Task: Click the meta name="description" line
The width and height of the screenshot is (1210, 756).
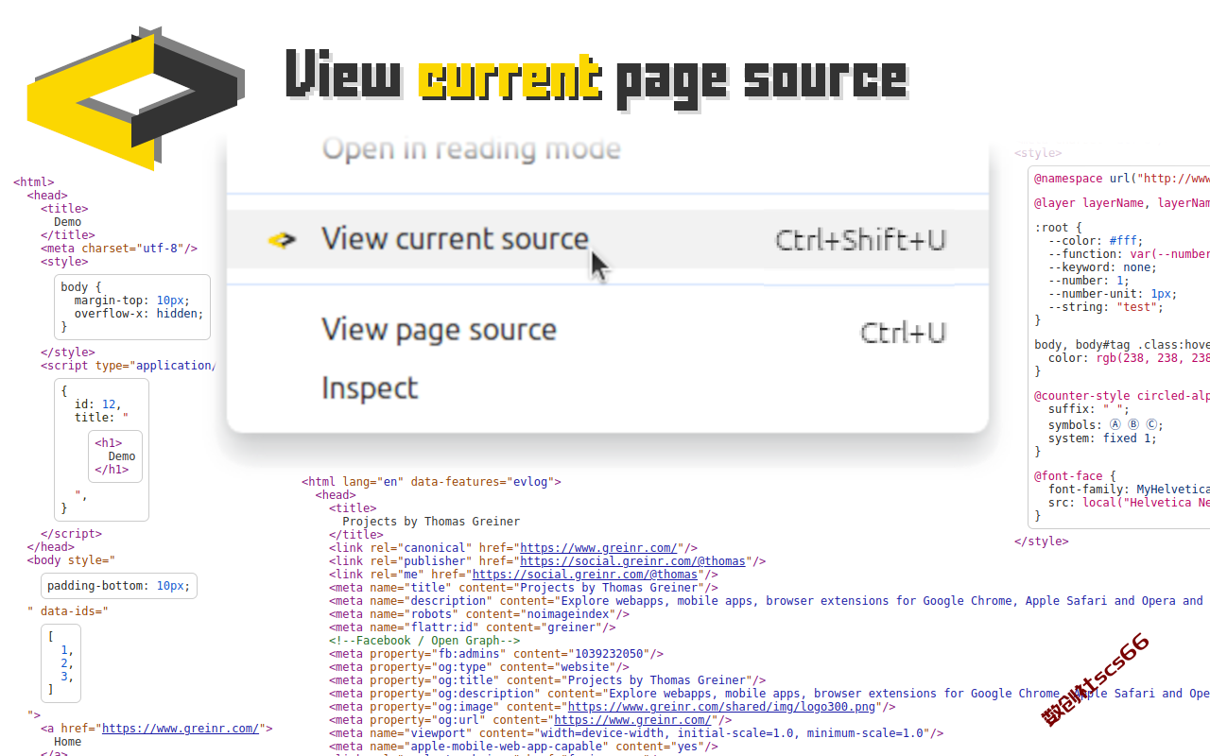Action: pyautogui.click(x=766, y=601)
